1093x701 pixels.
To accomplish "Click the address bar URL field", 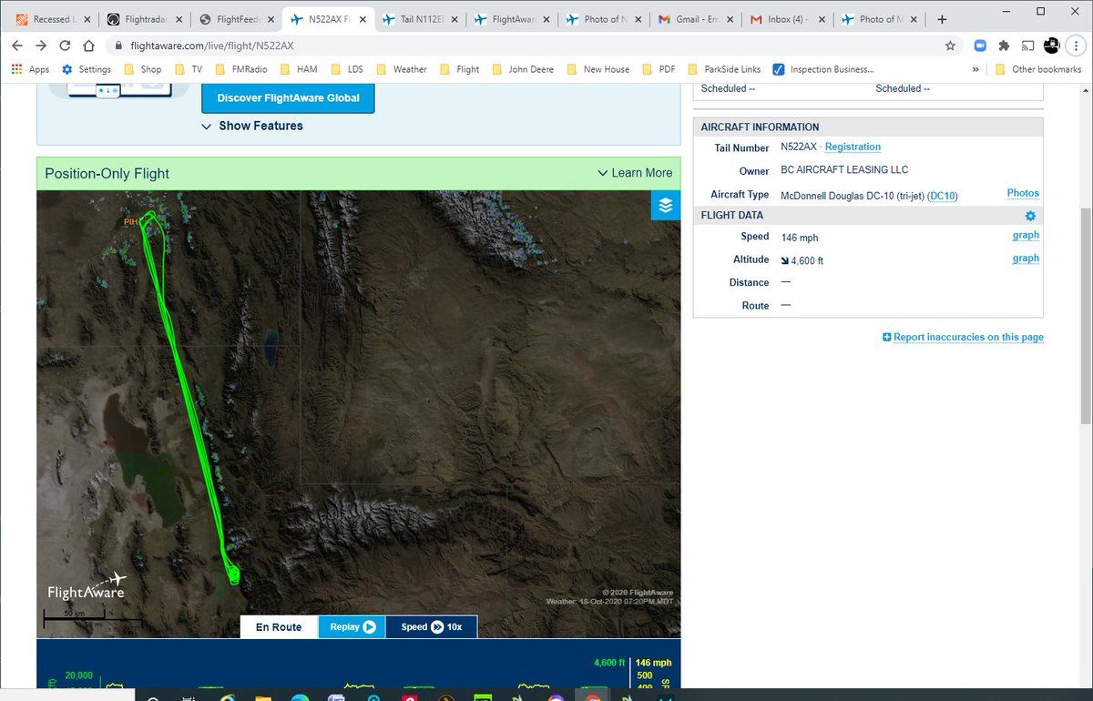I will tap(533, 46).
